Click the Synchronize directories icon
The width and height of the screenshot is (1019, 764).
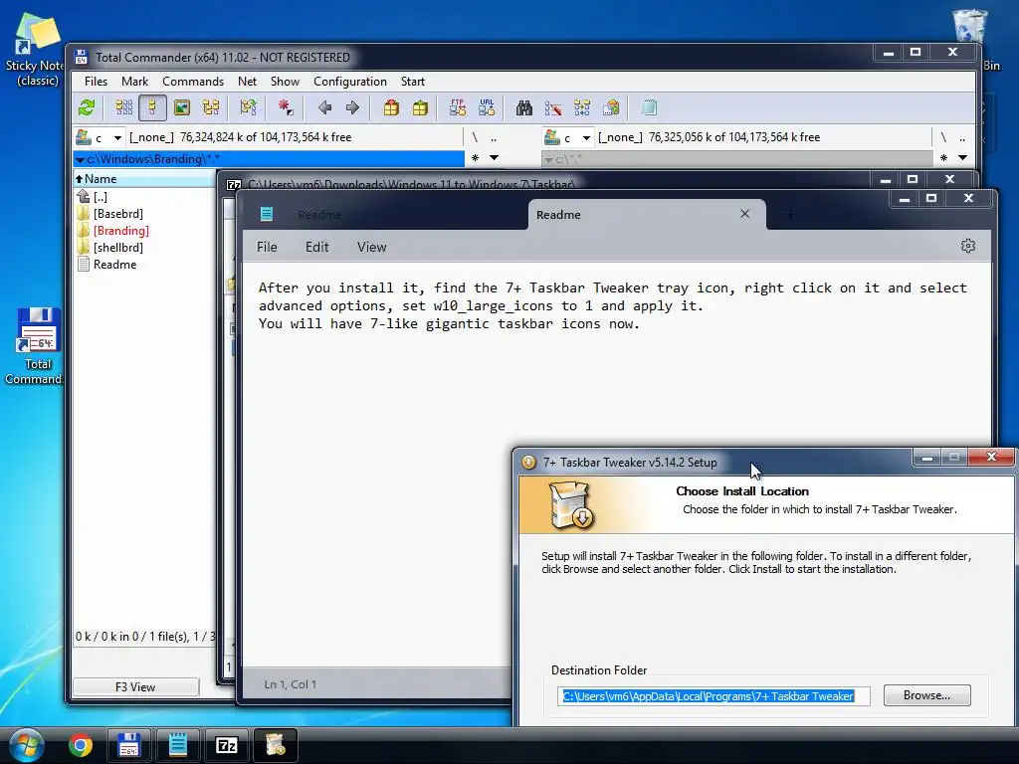coord(582,107)
